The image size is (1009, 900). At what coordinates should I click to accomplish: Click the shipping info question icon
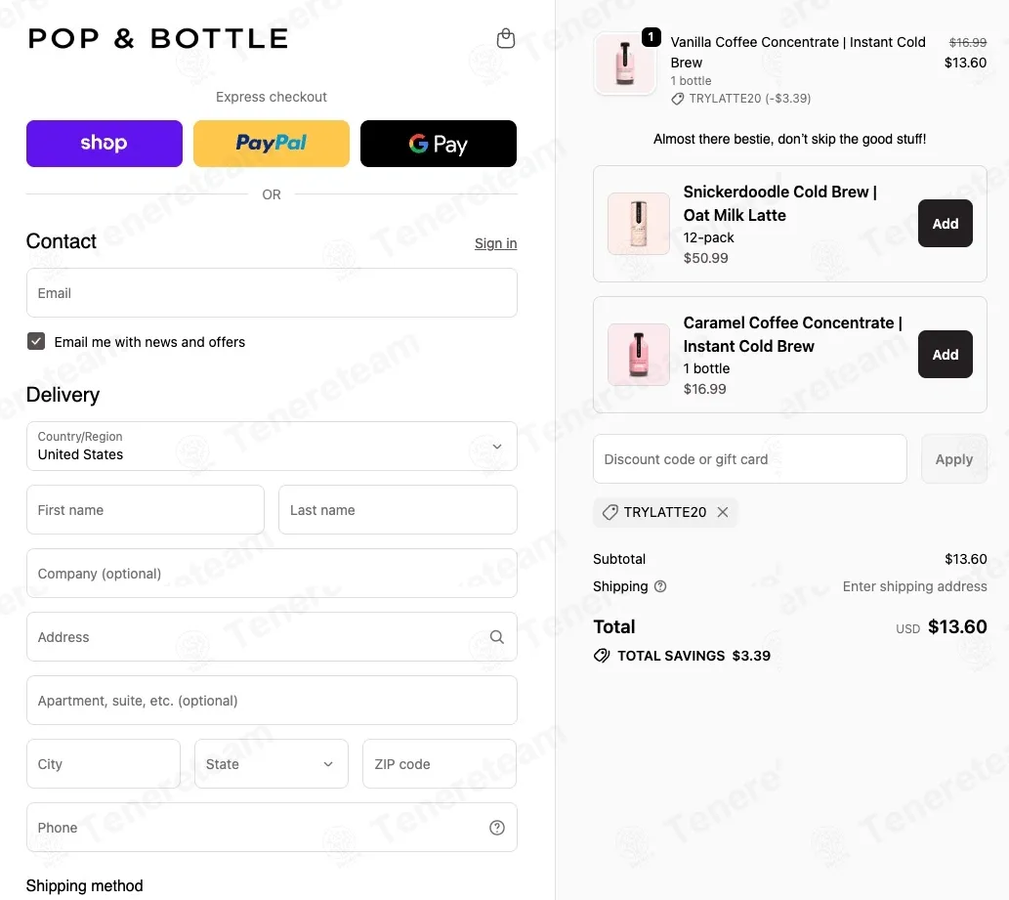pyautogui.click(x=660, y=587)
